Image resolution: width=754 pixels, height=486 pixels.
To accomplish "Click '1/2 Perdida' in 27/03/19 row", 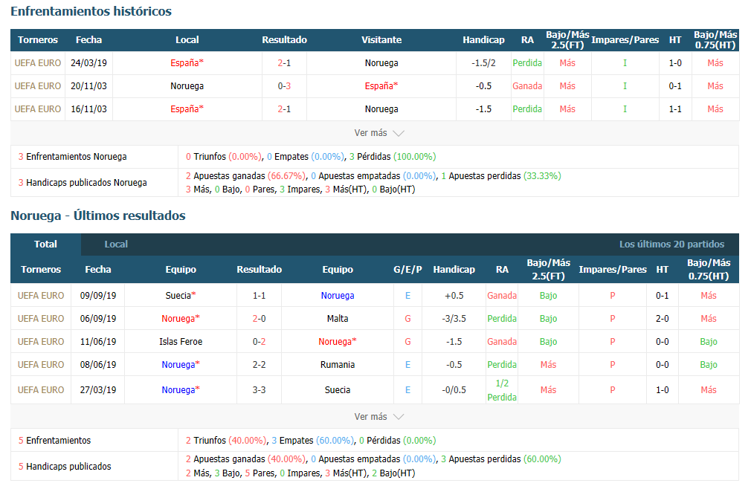I will pos(502,390).
